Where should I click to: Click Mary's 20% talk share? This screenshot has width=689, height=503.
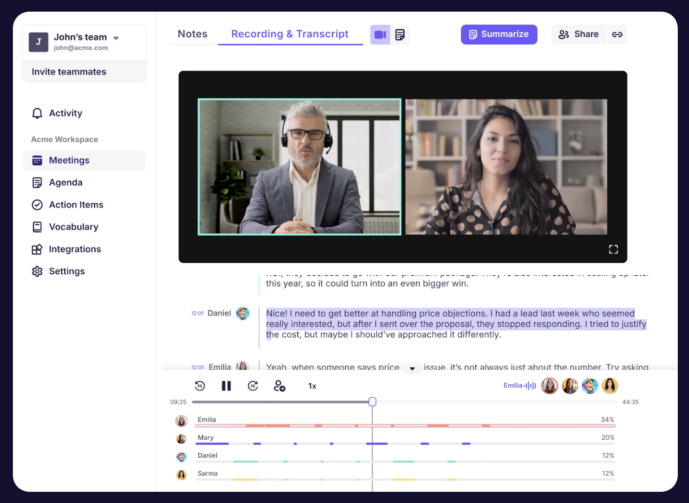(608, 437)
